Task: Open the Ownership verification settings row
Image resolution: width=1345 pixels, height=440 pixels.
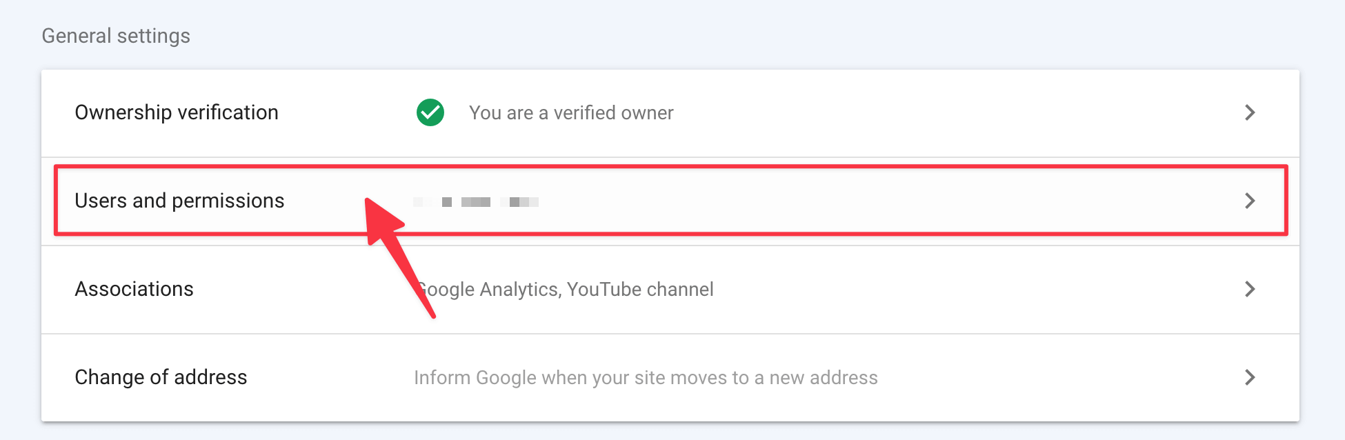Action: [672, 112]
